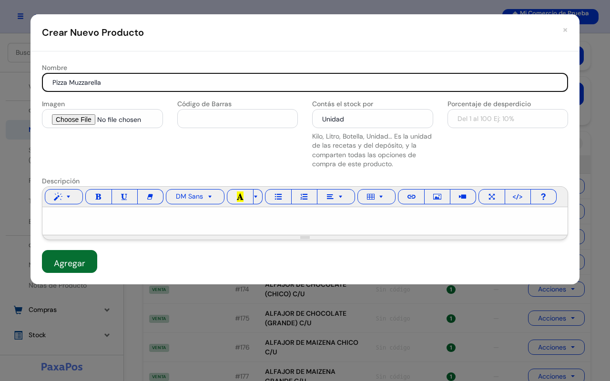Expand the text color picker arrow
The image size is (610, 381).
(x=258, y=197)
